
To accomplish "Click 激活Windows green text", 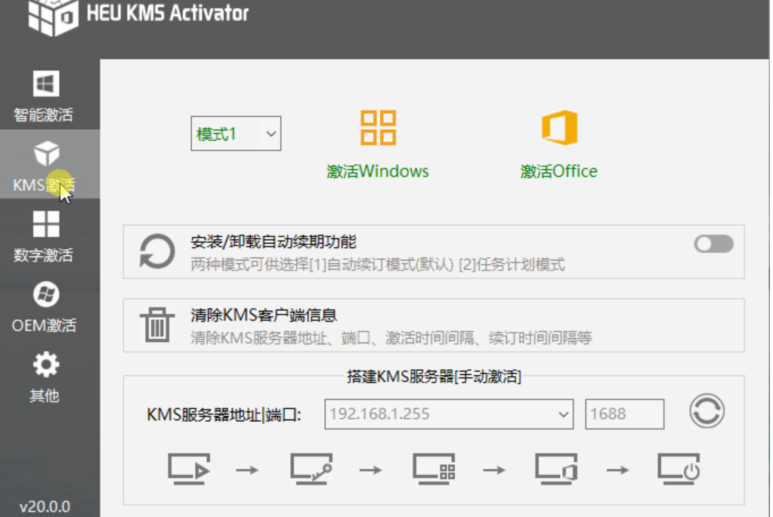I will coord(377,171).
